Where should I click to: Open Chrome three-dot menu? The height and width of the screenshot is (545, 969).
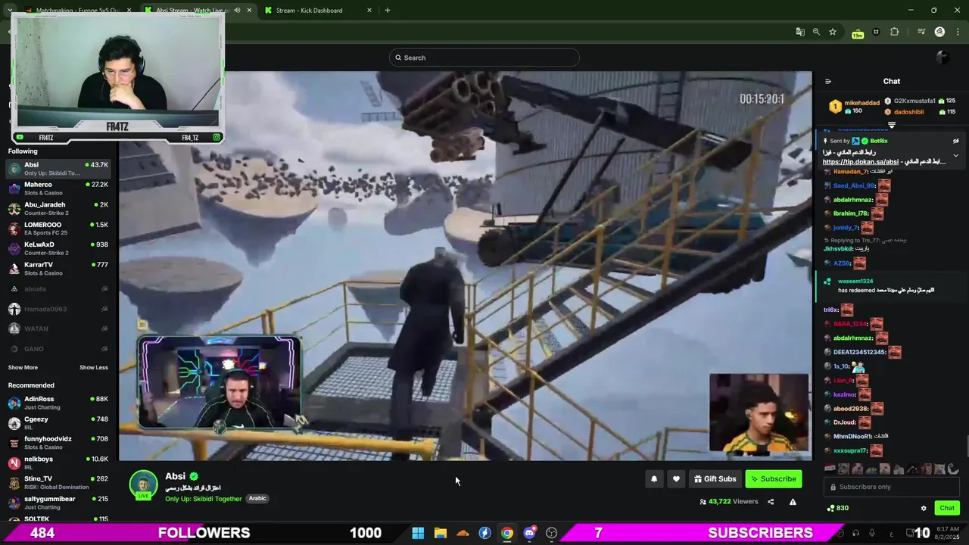(x=956, y=32)
